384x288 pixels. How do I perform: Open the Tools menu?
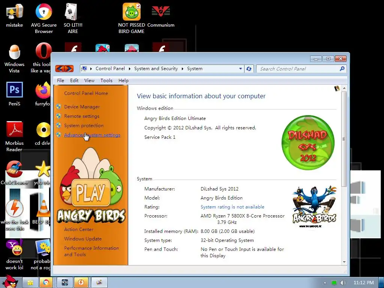(x=106, y=81)
